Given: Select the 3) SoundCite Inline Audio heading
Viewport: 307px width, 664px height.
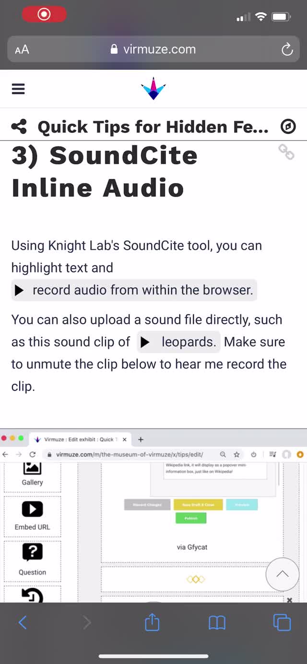Looking at the screenshot, I should tap(105, 171).
